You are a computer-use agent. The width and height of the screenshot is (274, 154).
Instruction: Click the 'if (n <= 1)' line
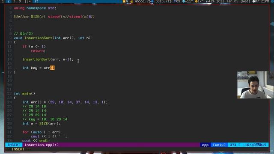pyautogui.click(x=34, y=47)
